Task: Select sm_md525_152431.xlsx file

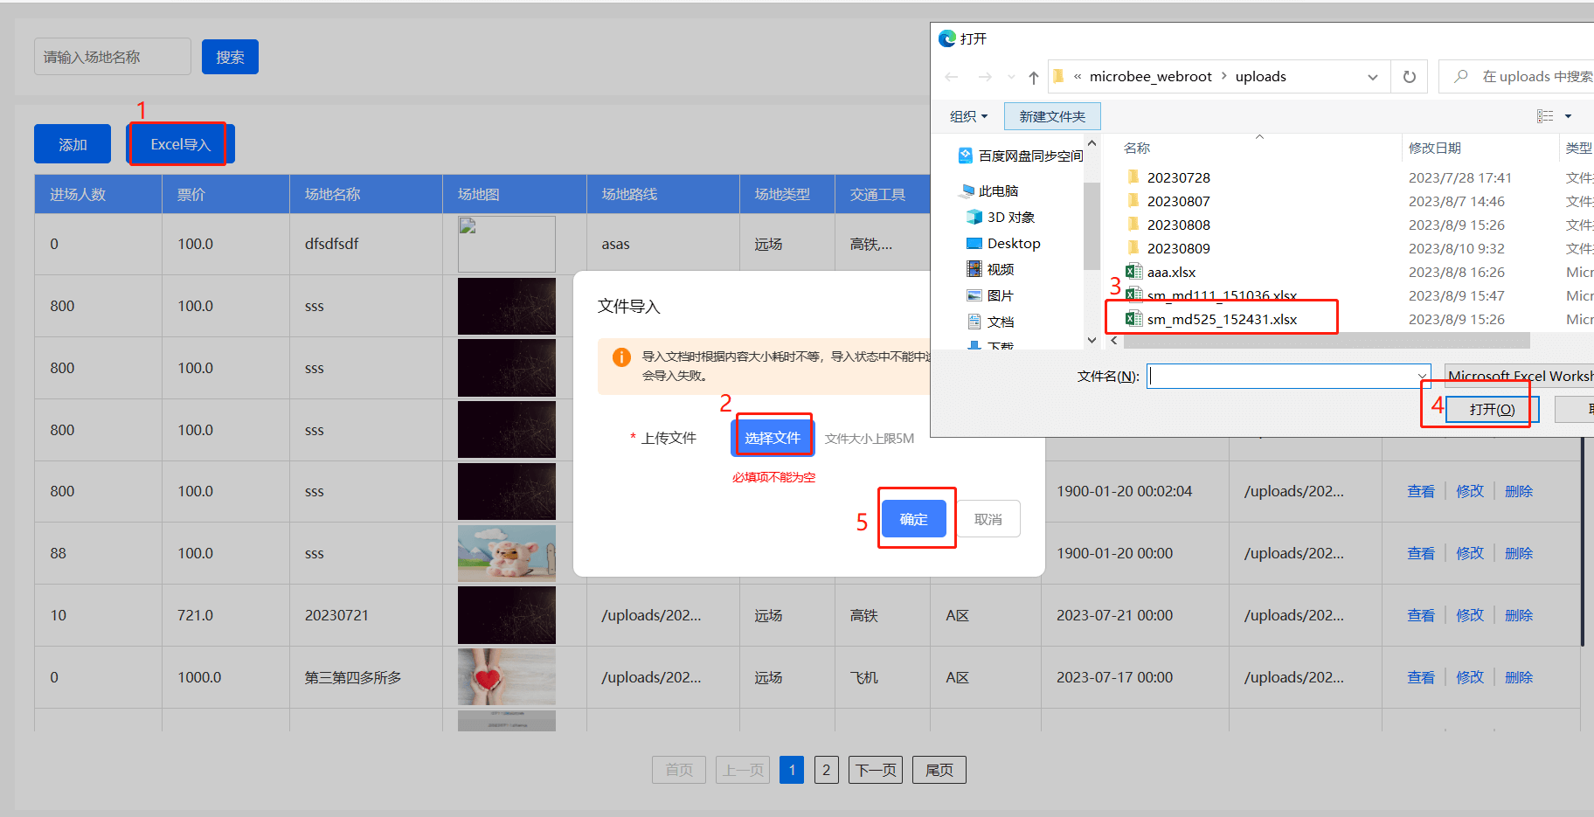Action: pos(1221,320)
